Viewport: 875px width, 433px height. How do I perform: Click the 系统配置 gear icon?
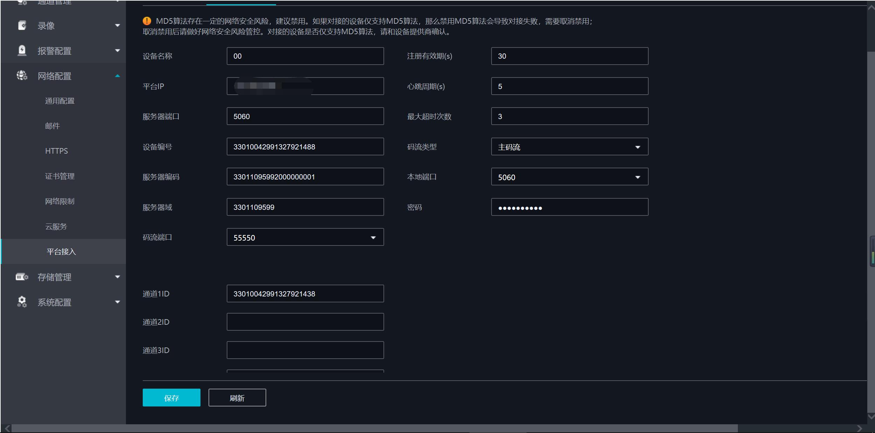pos(22,302)
